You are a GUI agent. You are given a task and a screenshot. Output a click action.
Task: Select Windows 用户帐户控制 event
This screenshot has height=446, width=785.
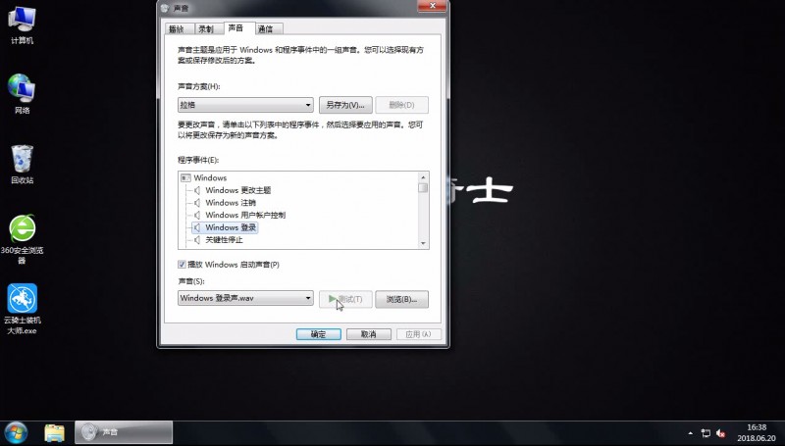pos(245,215)
